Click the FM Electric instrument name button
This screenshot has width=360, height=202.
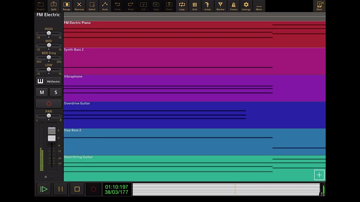click(53, 81)
